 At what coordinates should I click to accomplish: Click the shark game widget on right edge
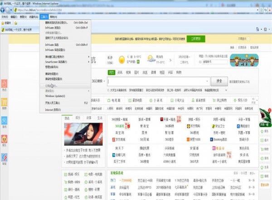265,117
